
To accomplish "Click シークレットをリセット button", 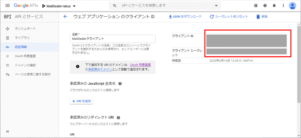I will click(x=229, y=17).
